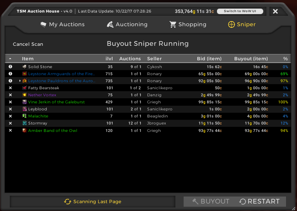Click the Leyblood item icon

[24, 109]
